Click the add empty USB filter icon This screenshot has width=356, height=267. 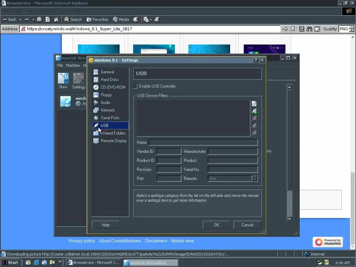(x=254, y=104)
